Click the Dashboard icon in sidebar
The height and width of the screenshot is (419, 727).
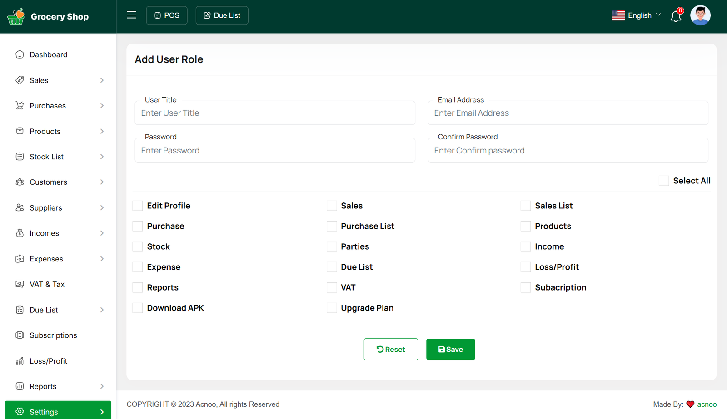(20, 54)
